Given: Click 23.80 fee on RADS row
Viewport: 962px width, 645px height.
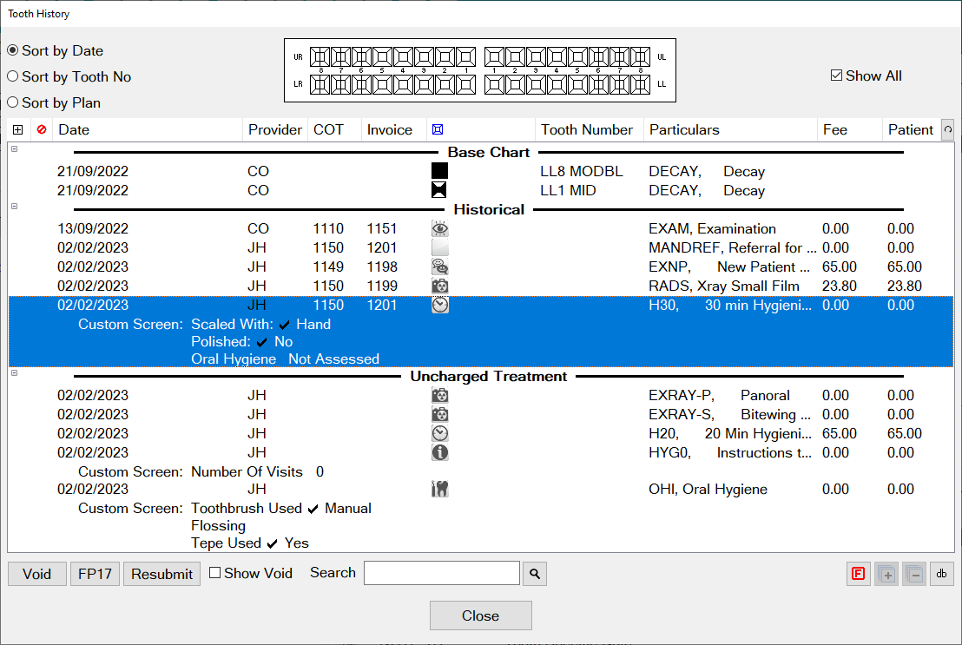Looking at the screenshot, I should (x=840, y=286).
